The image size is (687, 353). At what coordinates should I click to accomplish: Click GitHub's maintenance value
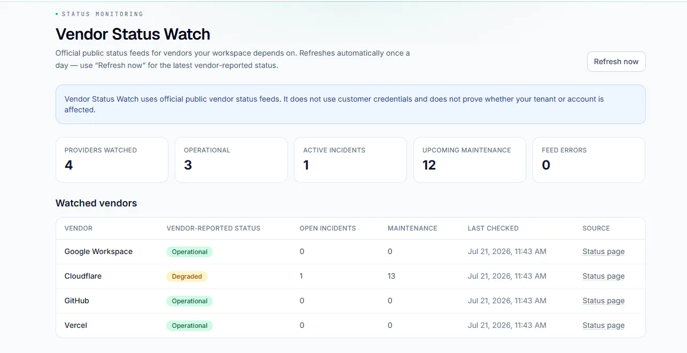[x=390, y=301]
